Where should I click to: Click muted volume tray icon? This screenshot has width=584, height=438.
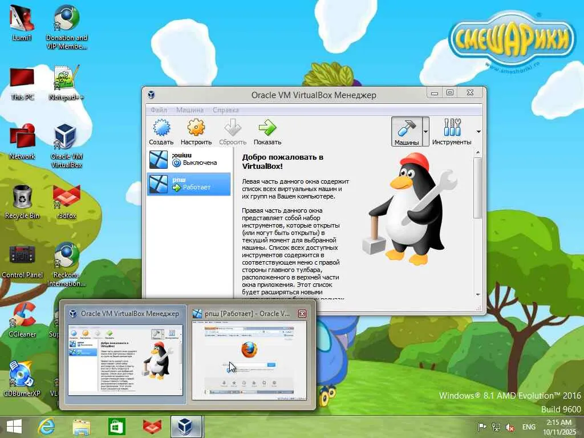click(510, 427)
